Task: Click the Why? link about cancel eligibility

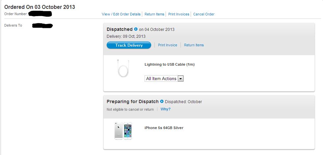Action: (x=166, y=109)
